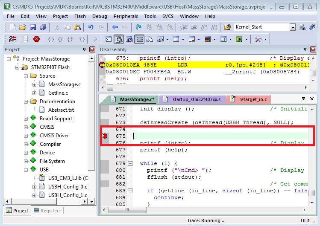Close the Project panel

pyautogui.click(x=92, y=49)
